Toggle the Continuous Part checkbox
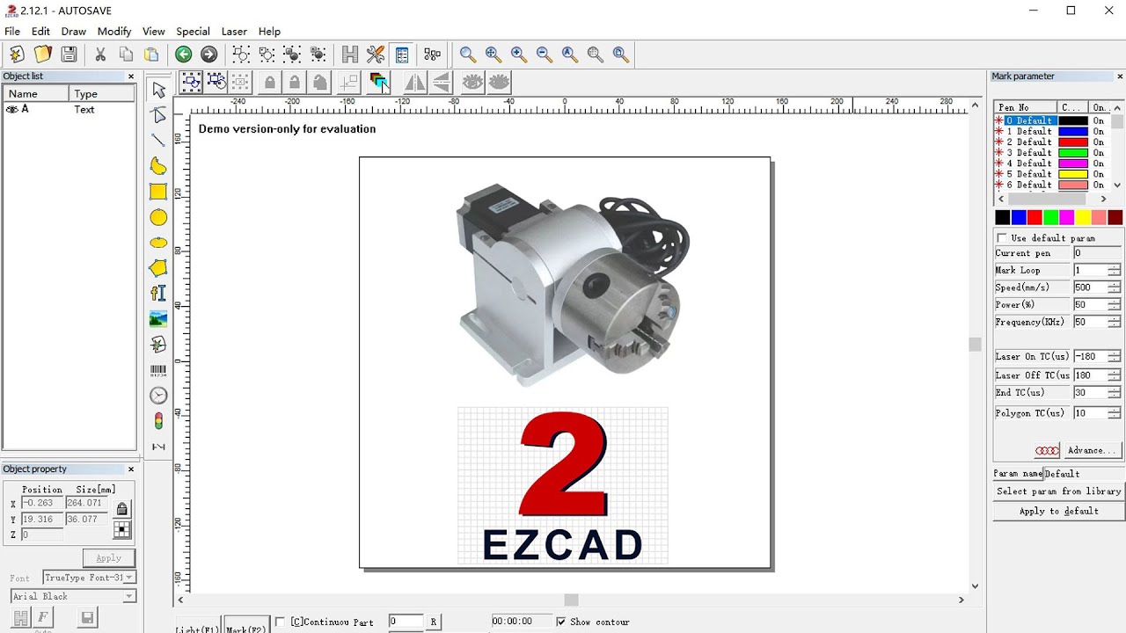 coord(280,622)
